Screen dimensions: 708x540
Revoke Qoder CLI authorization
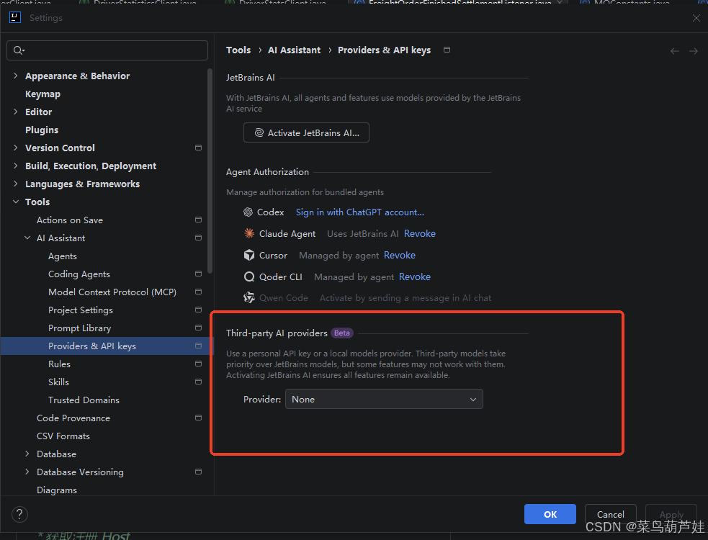(x=415, y=276)
